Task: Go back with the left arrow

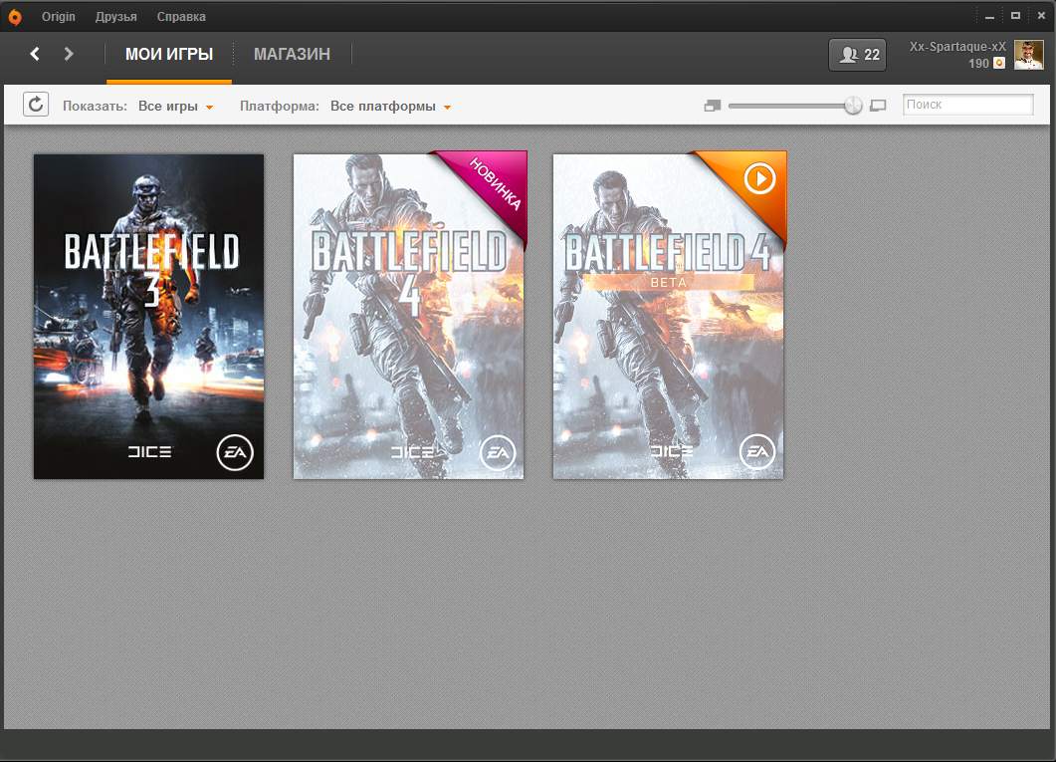Action: point(35,54)
